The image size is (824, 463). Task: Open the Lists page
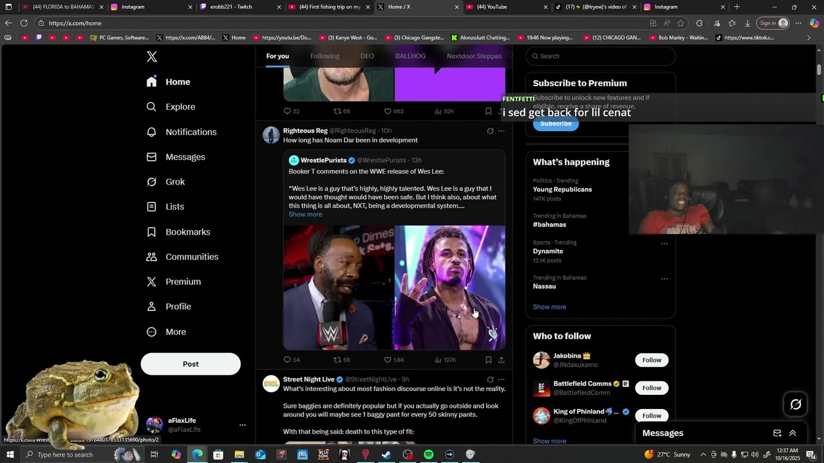pos(165,206)
